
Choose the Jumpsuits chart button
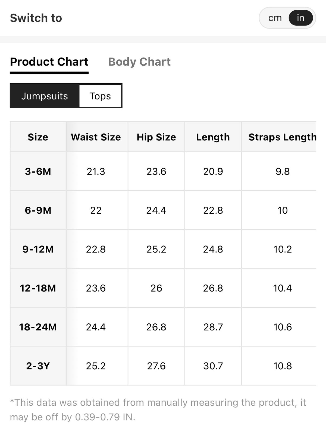[x=45, y=96]
